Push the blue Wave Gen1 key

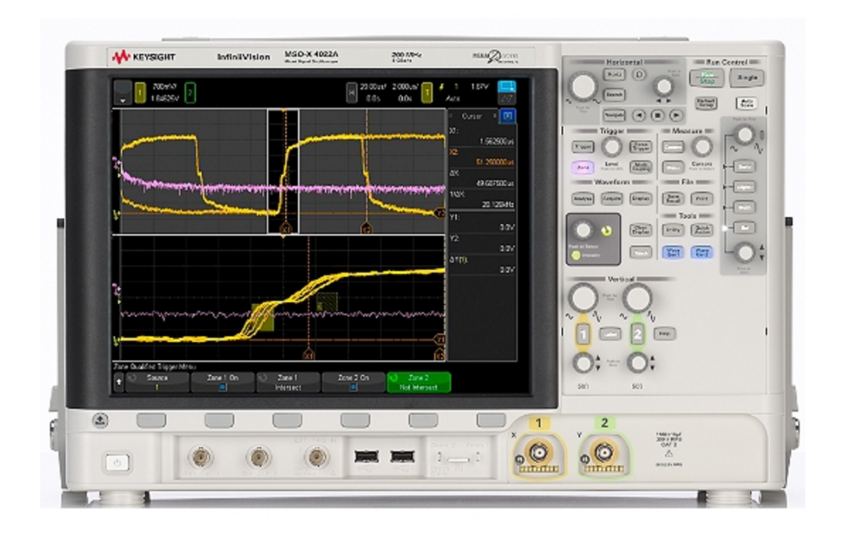pos(673,253)
